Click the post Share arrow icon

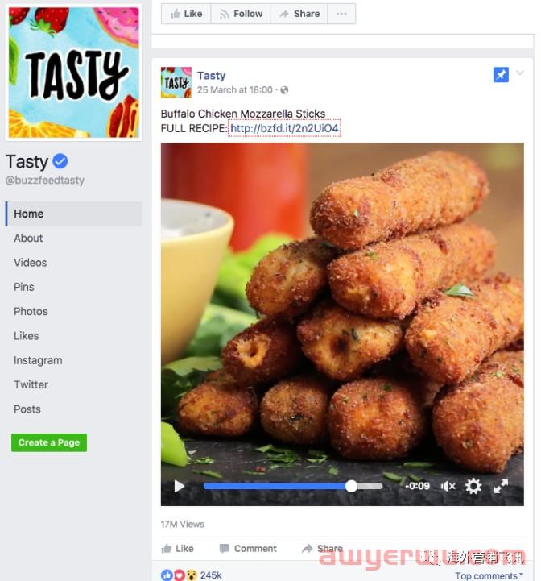click(x=308, y=549)
